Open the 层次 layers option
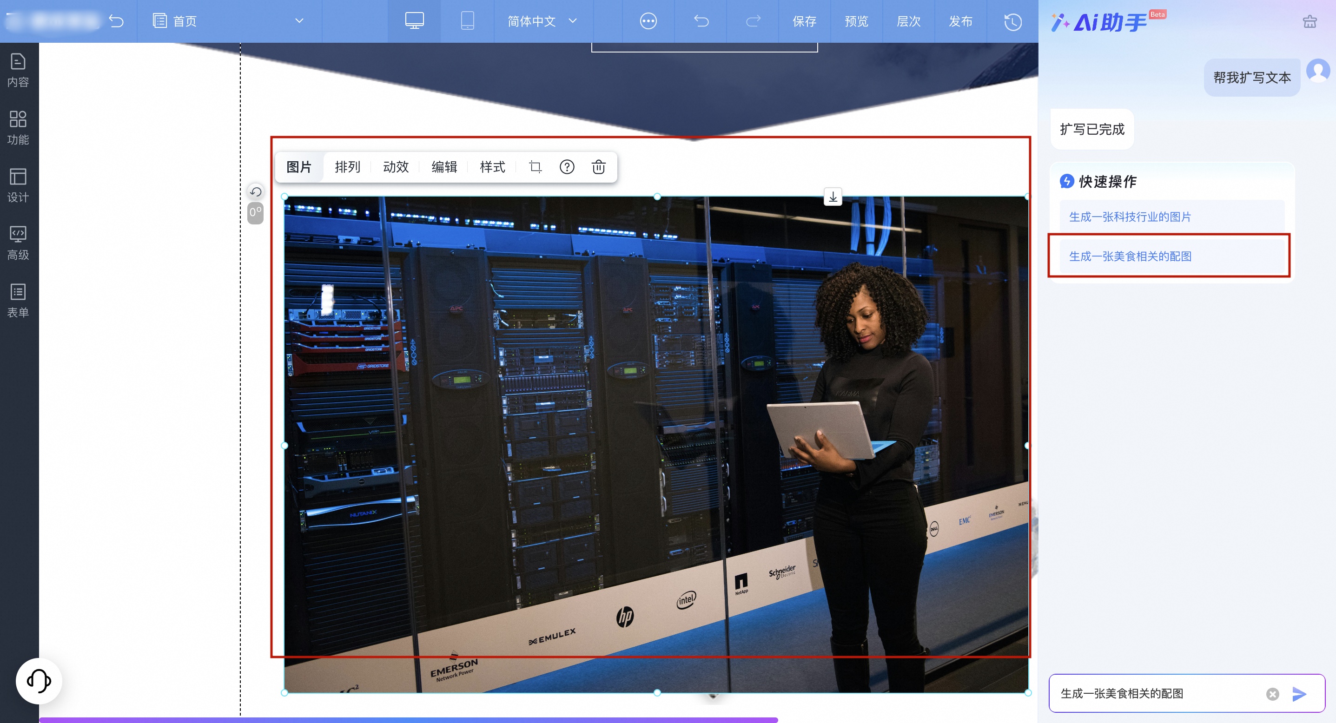1336x723 pixels. pyautogui.click(x=909, y=21)
